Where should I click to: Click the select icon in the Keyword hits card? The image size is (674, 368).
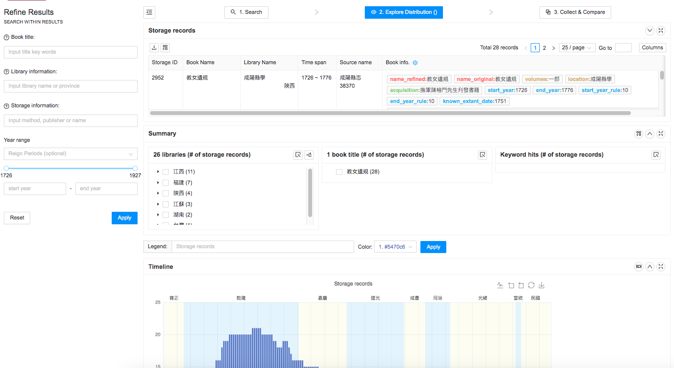pyautogui.click(x=656, y=155)
